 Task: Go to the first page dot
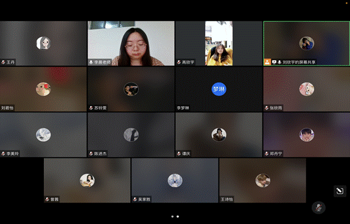coord(172,217)
